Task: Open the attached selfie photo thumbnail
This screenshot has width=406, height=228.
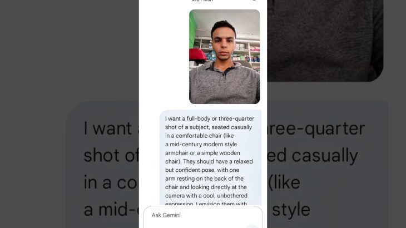Action: click(225, 57)
